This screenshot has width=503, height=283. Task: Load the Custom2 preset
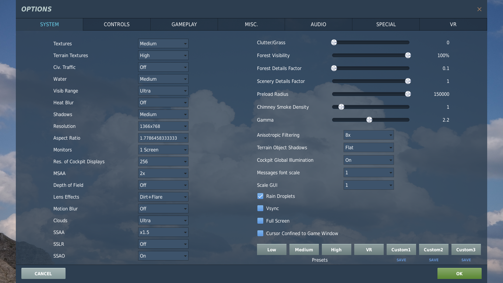[434, 249]
